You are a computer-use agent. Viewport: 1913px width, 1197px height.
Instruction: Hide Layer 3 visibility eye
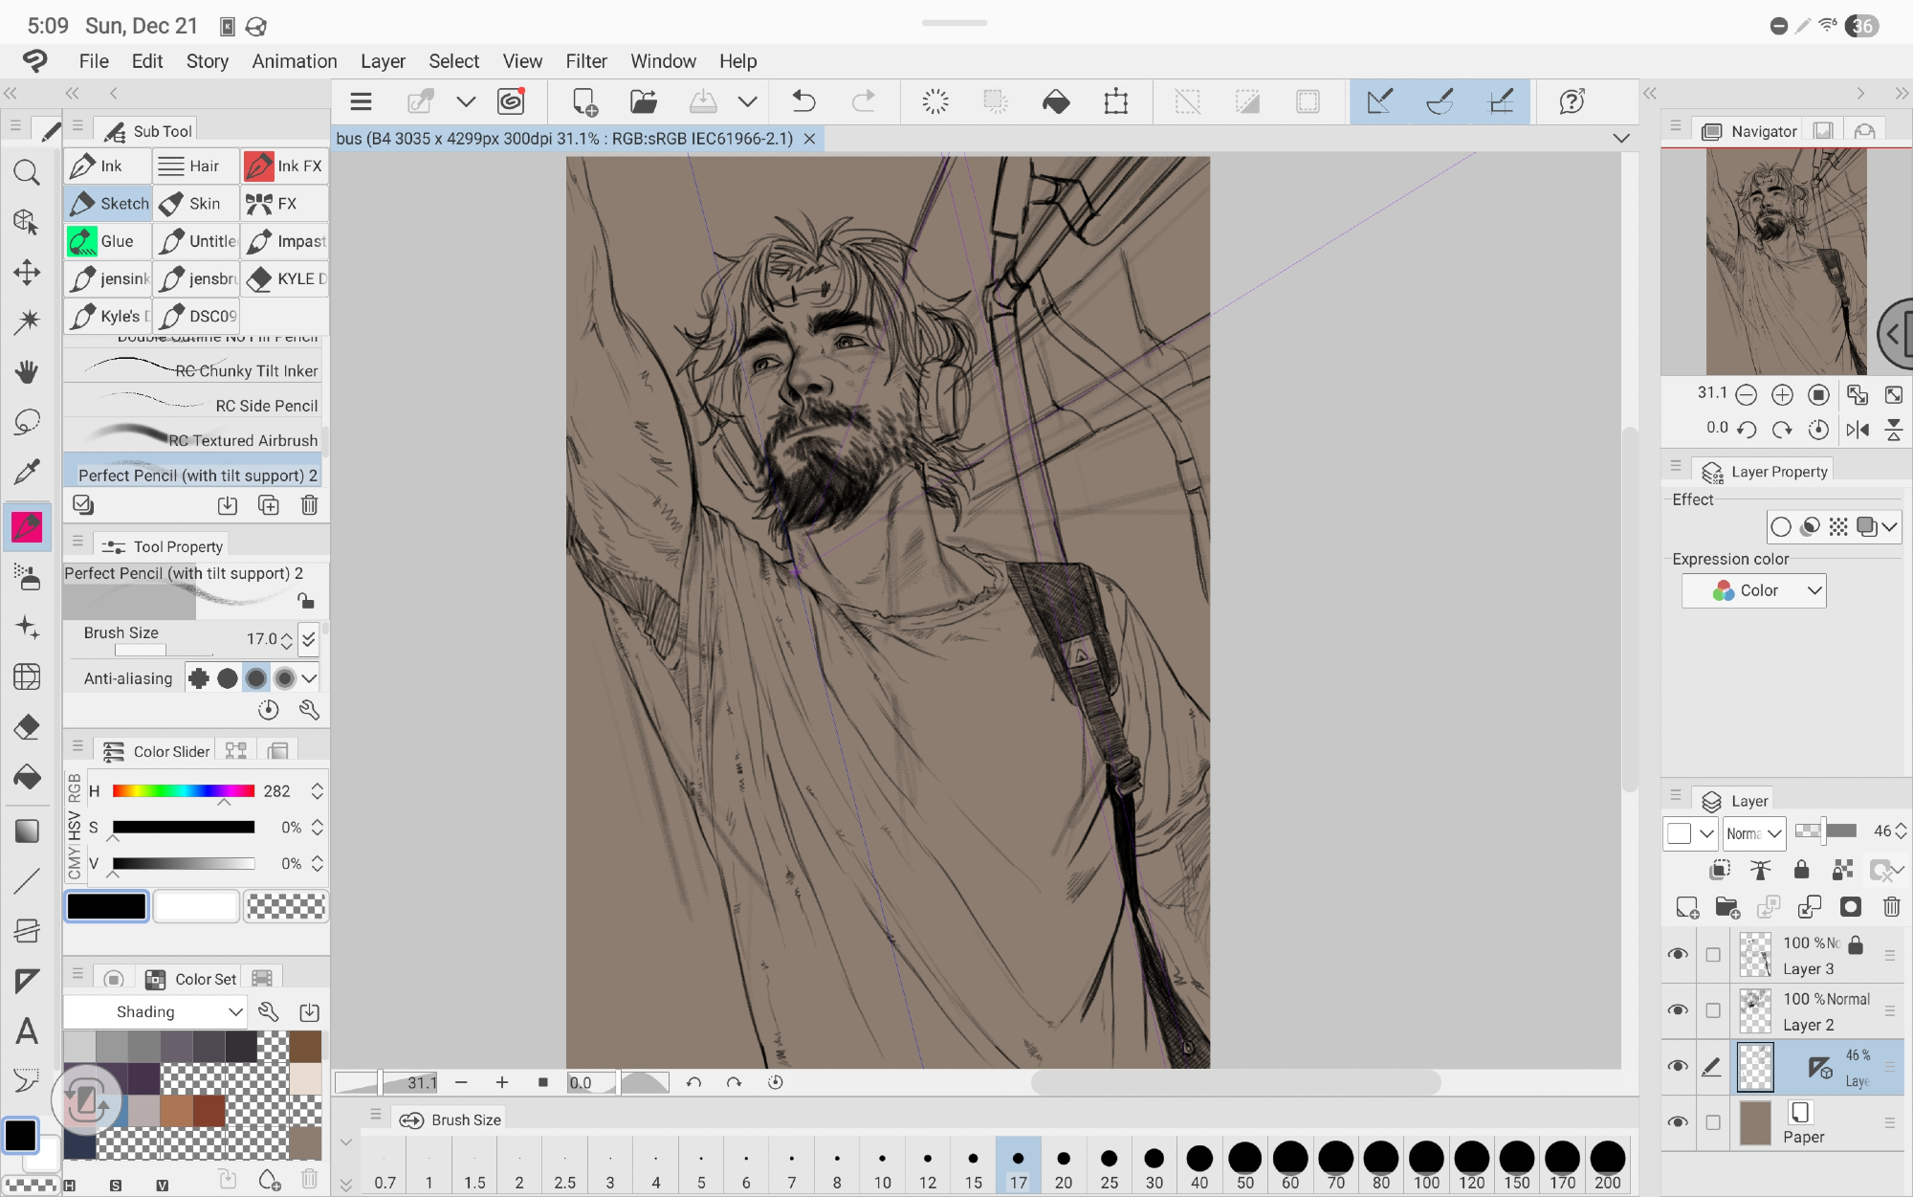(x=1678, y=955)
